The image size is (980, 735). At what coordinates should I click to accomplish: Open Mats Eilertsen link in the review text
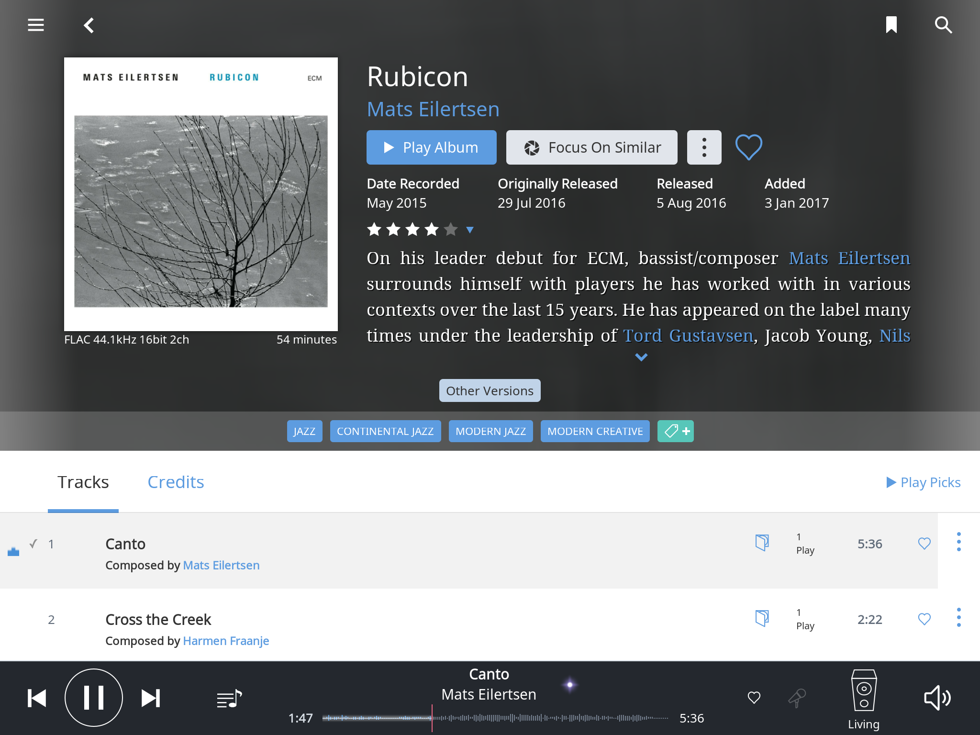(x=849, y=258)
